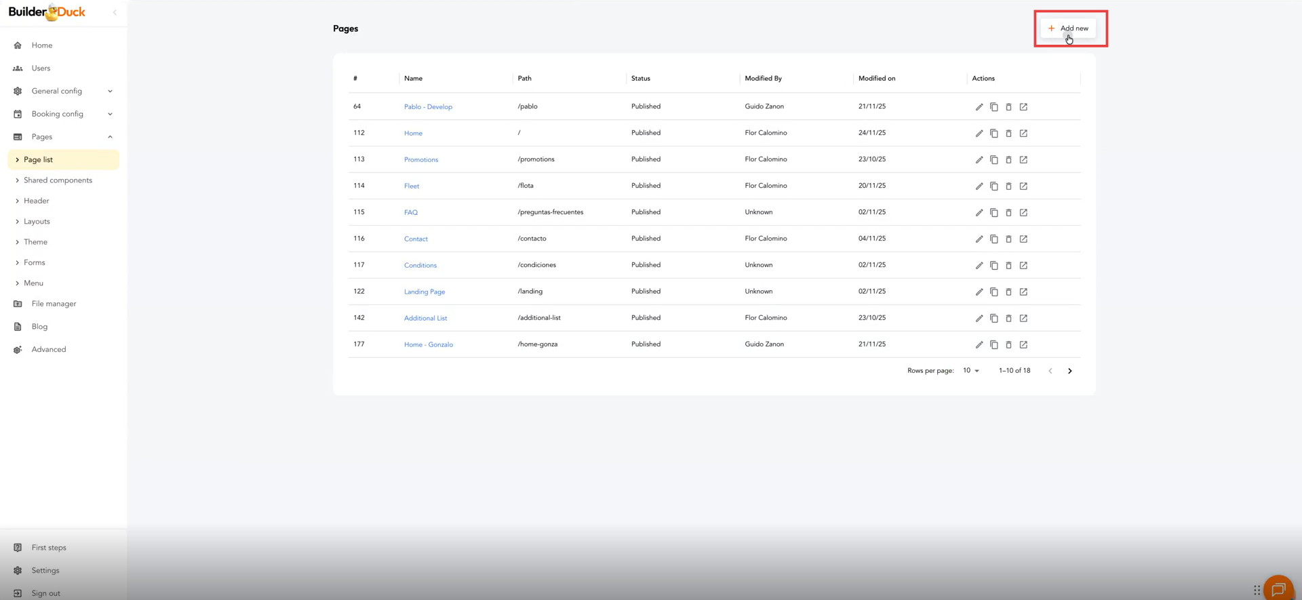Open Shared components in sidebar

(x=58, y=180)
